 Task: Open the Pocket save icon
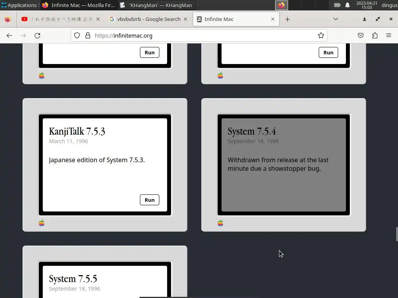click(361, 35)
